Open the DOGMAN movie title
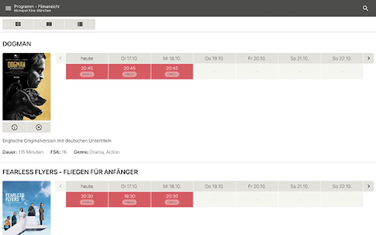 click(x=17, y=44)
